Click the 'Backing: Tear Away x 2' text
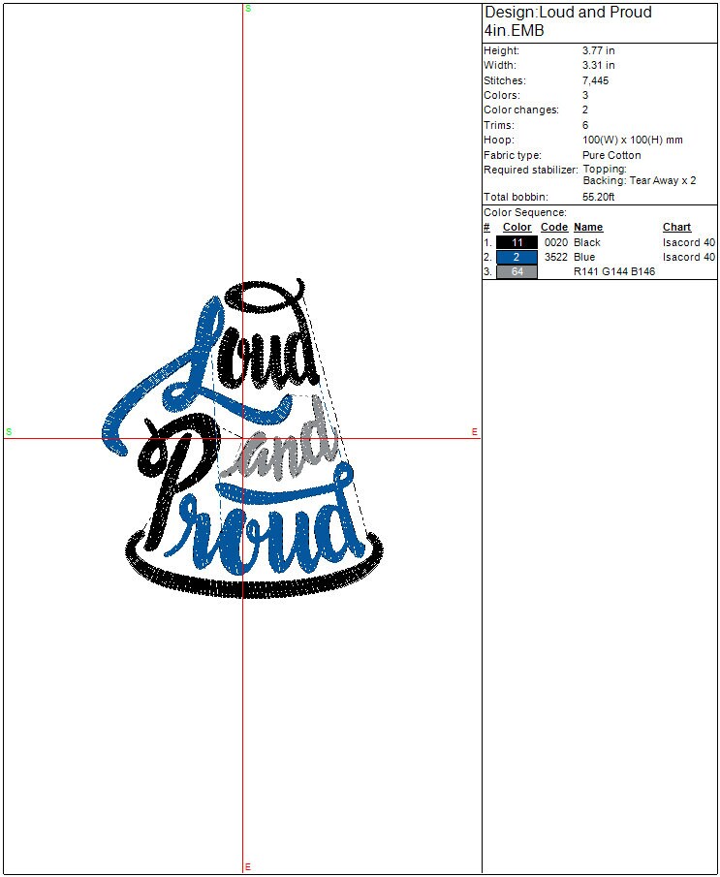 click(639, 181)
